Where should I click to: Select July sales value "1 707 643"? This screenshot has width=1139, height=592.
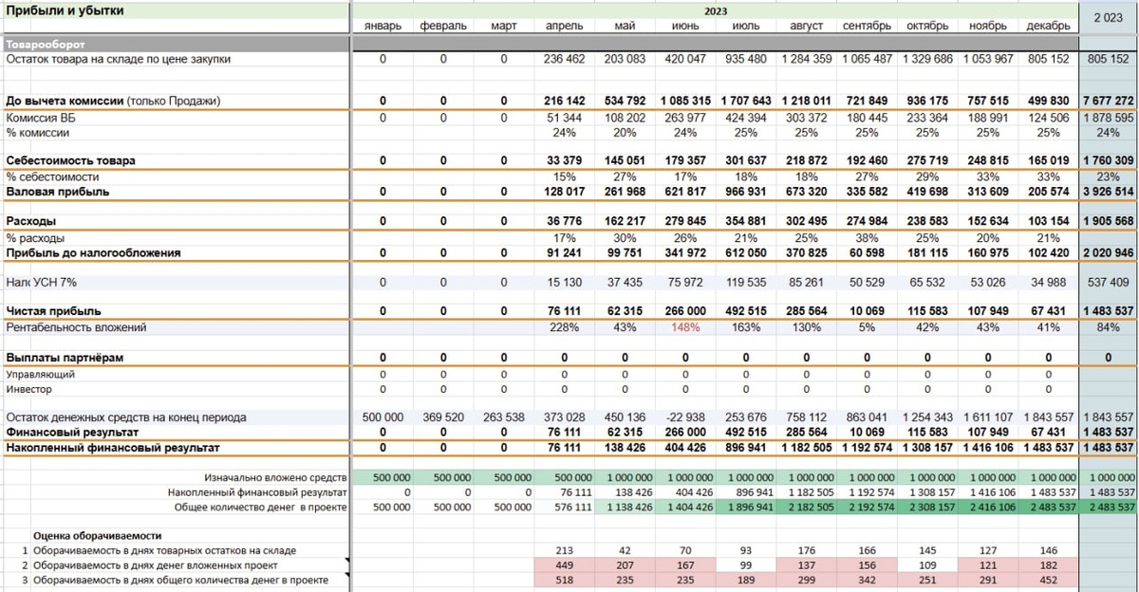(746, 101)
